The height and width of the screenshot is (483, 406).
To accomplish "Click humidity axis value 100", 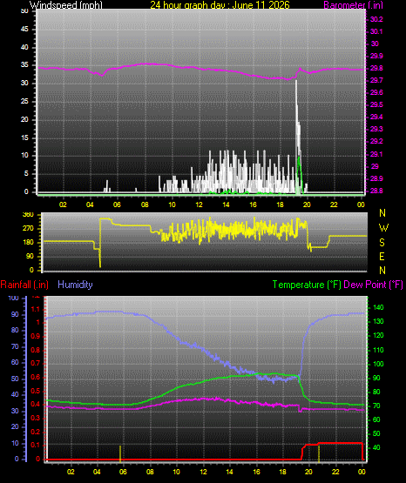I will (14, 298).
